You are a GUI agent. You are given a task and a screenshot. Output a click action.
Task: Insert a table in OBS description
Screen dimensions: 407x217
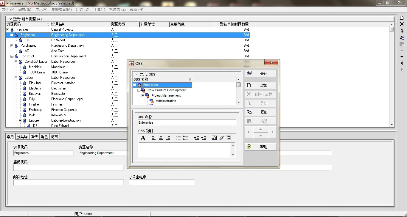click(x=229, y=138)
